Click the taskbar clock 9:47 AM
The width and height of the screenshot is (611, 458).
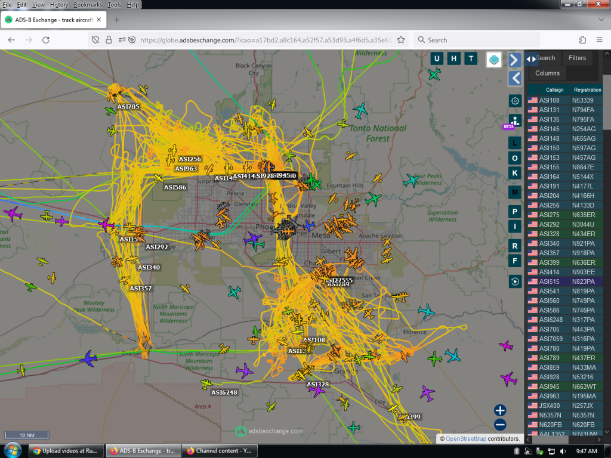click(587, 451)
